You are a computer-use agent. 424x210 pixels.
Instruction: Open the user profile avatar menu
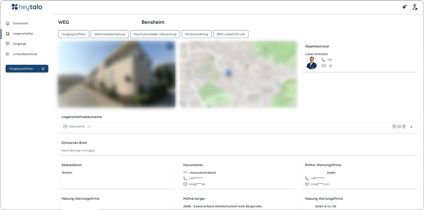pos(415,7)
